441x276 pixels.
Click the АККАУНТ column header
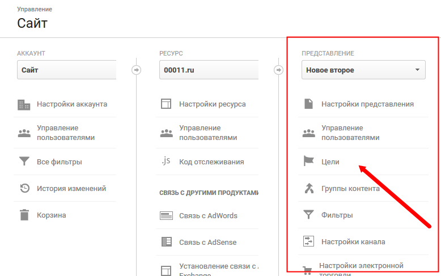coord(31,53)
